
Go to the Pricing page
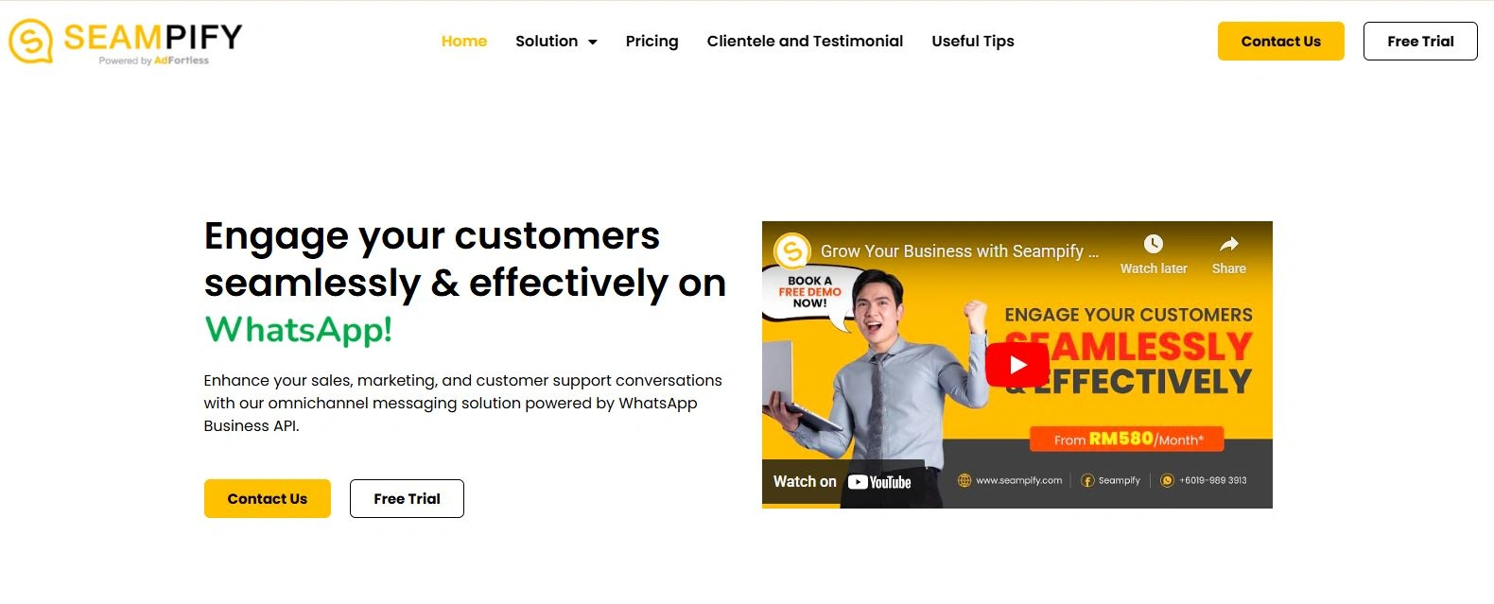pyautogui.click(x=651, y=41)
